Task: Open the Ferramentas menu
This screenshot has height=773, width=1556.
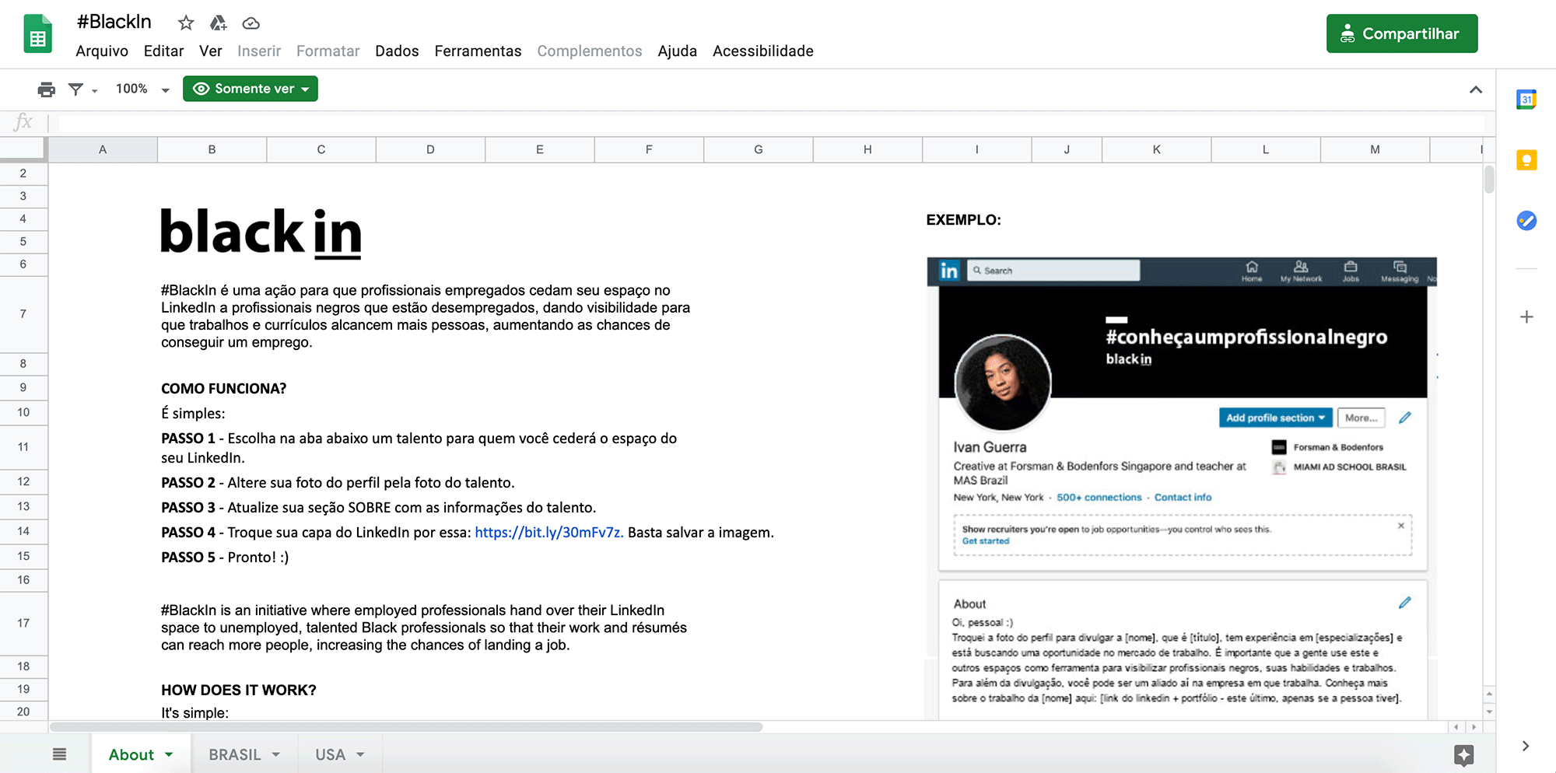Action: [478, 51]
